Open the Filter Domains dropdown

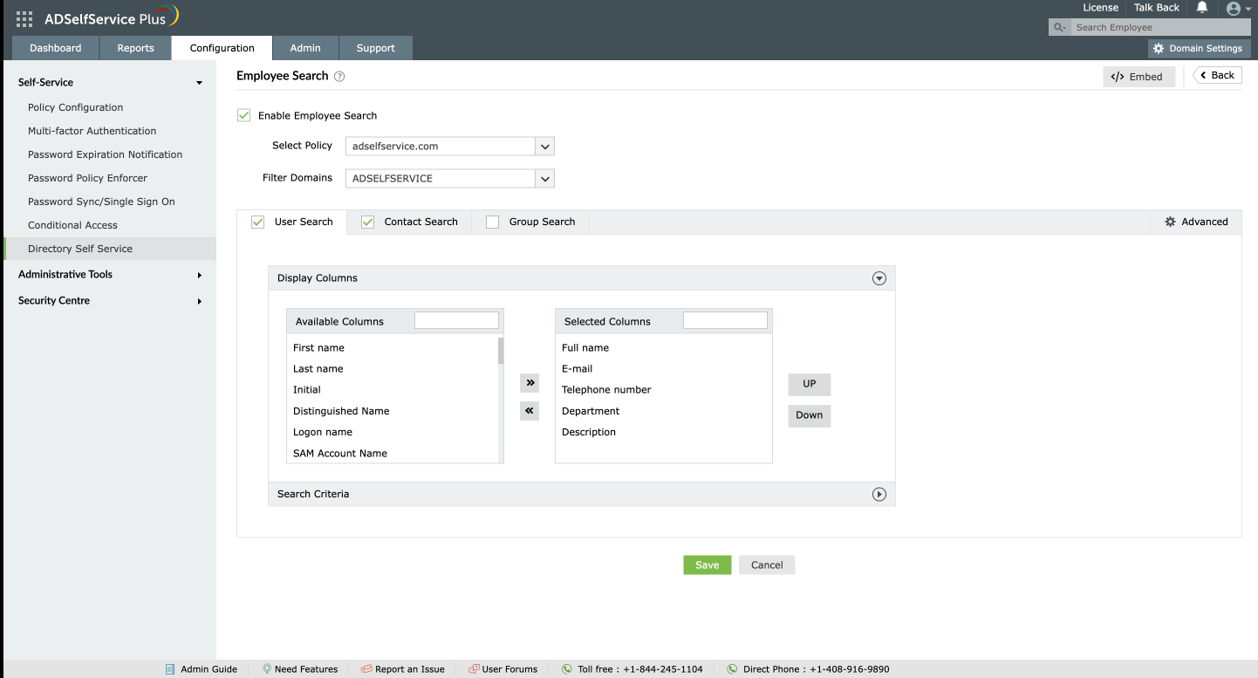(x=544, y=178)
